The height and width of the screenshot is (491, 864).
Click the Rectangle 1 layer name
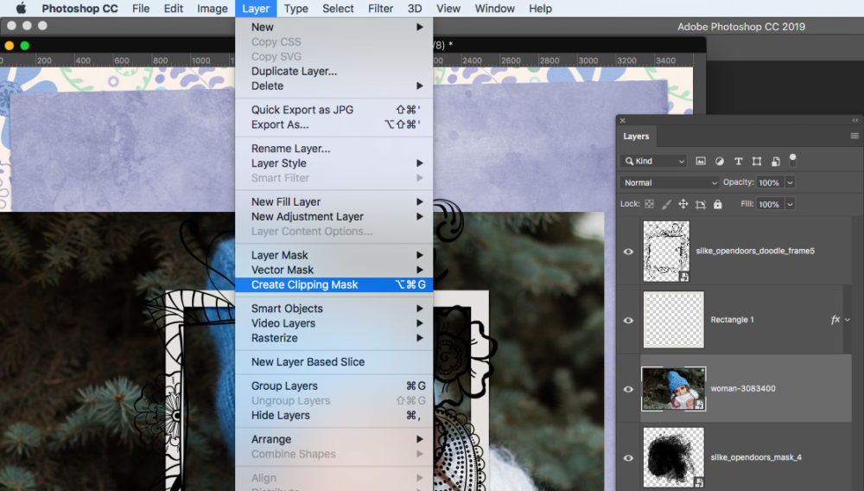pyautogui.click(x=733, y=320)
